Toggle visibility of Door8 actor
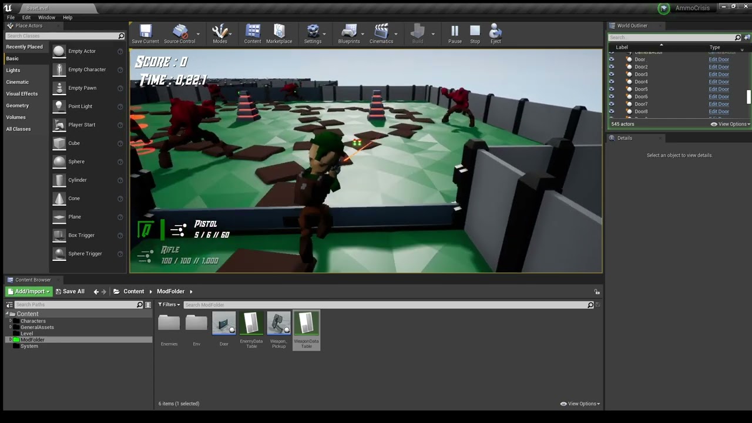 pyautogui.click(x=612, y=112)
